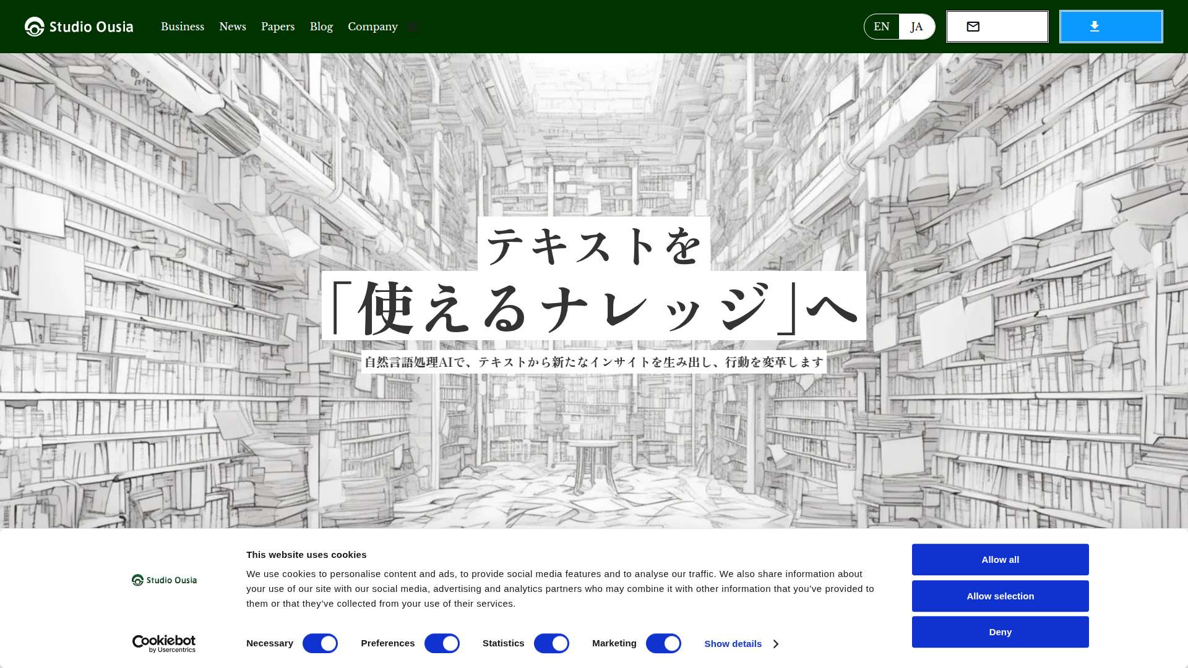Click 'This website uses cookies' heading
This screenshot has width=1188, height=668.
click(x=306, y=555)
